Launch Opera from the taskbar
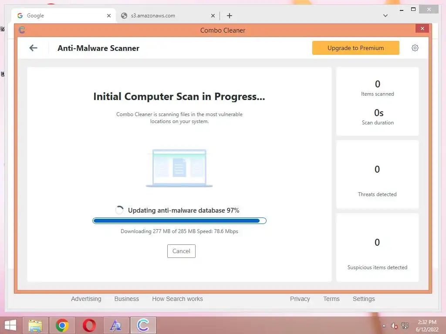The image size is (446, 334). click(x=89, y=325)
